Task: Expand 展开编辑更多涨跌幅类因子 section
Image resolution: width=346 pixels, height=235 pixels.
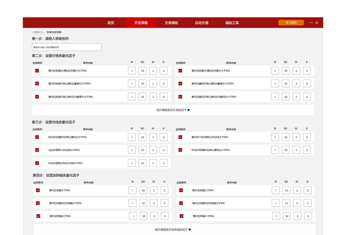Action: [173, 230]
